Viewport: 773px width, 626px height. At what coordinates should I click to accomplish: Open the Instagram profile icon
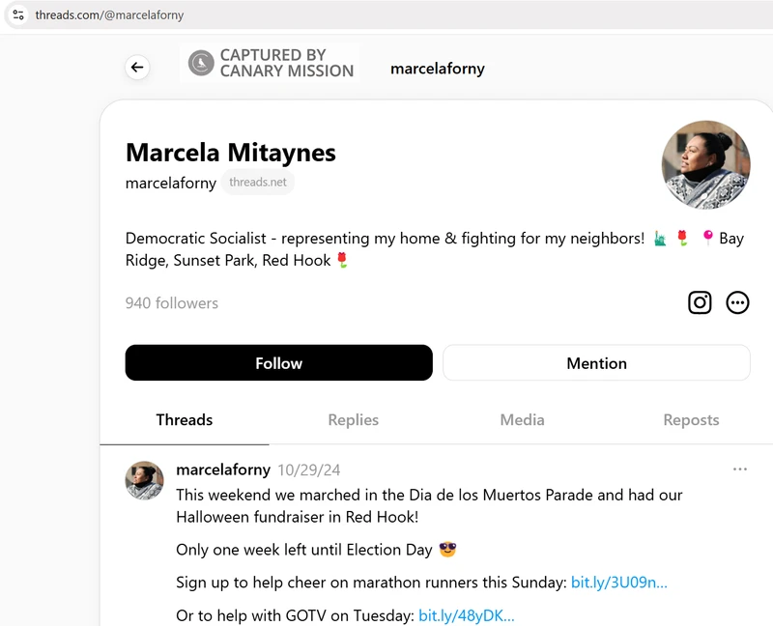point(700,302)
